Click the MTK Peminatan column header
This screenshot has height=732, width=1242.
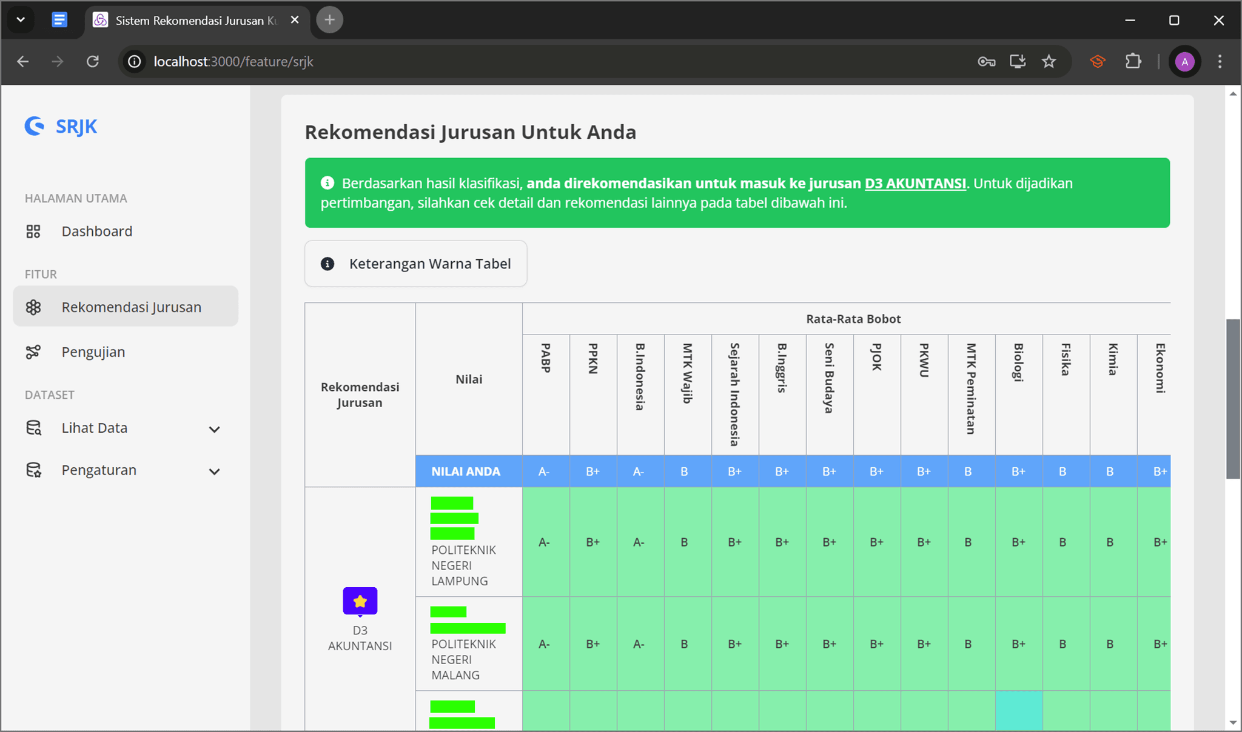(x=972, y=394)
